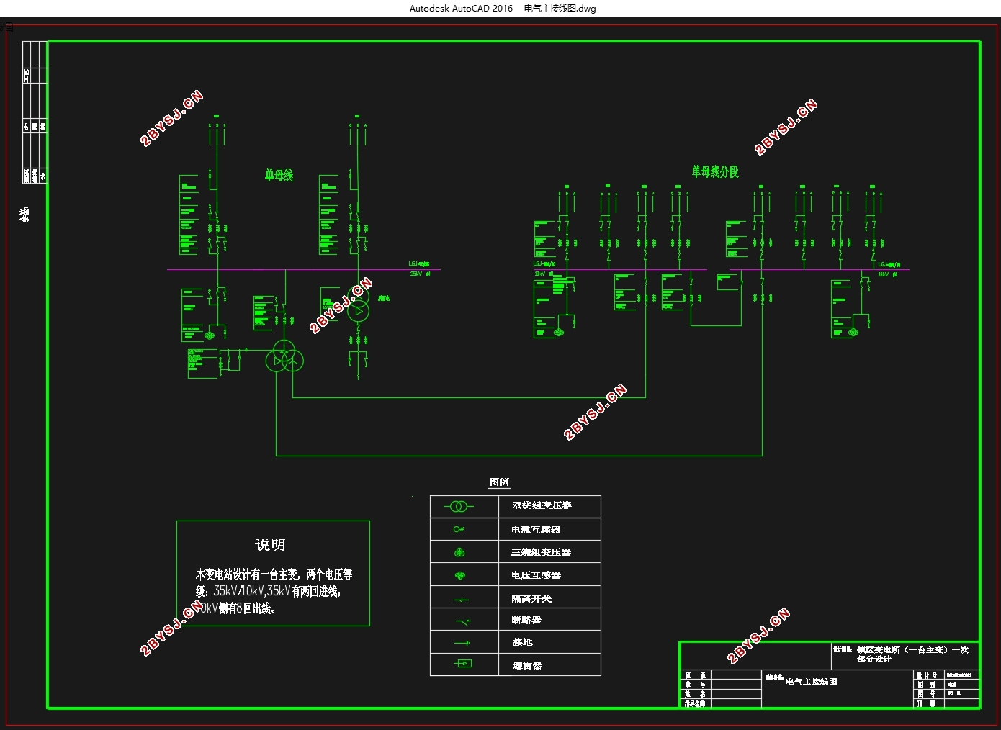Image resolution: width=1001 pixels, height=730 pixels.
Task: Click the 姓名 title block label
Action: point(695,694)
